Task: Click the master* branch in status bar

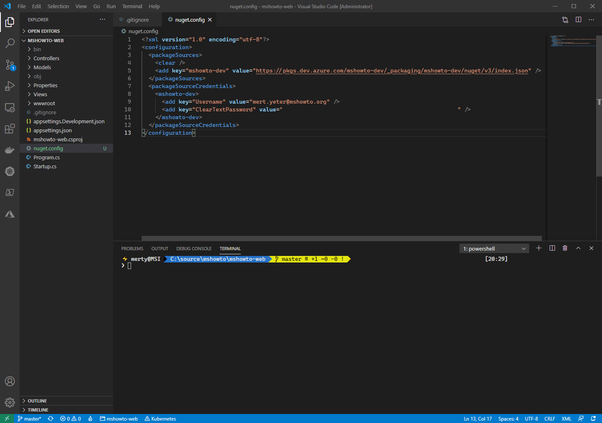Action: pos(29,418)
